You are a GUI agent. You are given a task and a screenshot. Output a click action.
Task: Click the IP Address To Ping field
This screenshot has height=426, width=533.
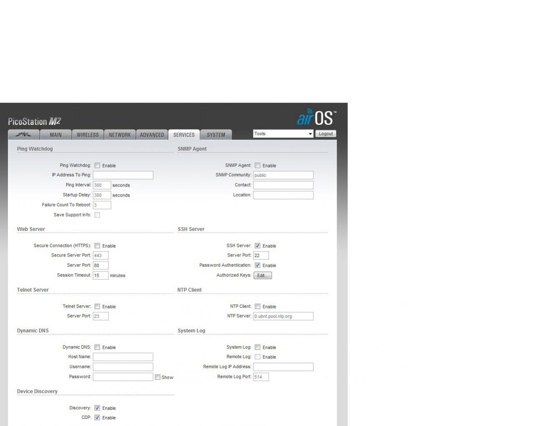[x=123, y=175]
